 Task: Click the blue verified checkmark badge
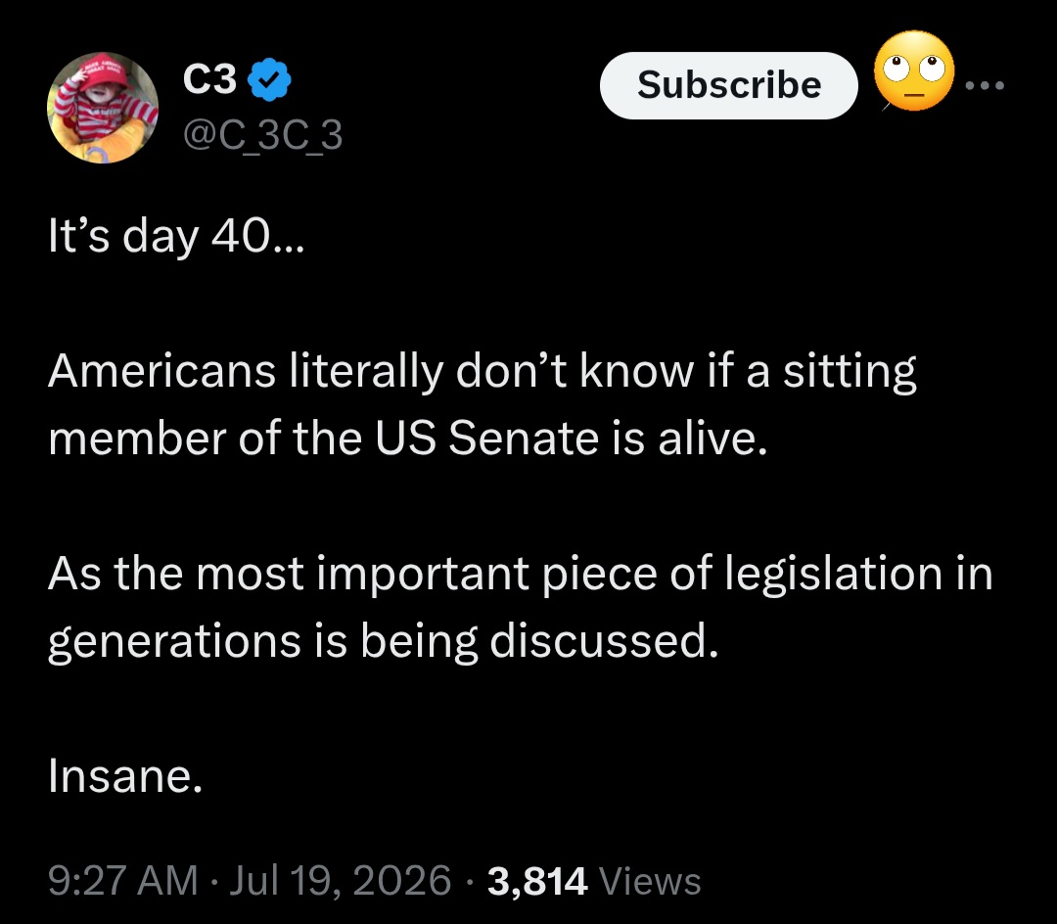[269, 79]
